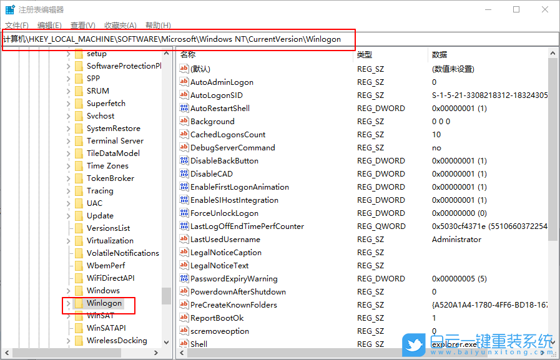The height and width of the screenshot is (360, 560).
Task: Click the ab icon beside the (默认) value
Action: click(184, 69)
